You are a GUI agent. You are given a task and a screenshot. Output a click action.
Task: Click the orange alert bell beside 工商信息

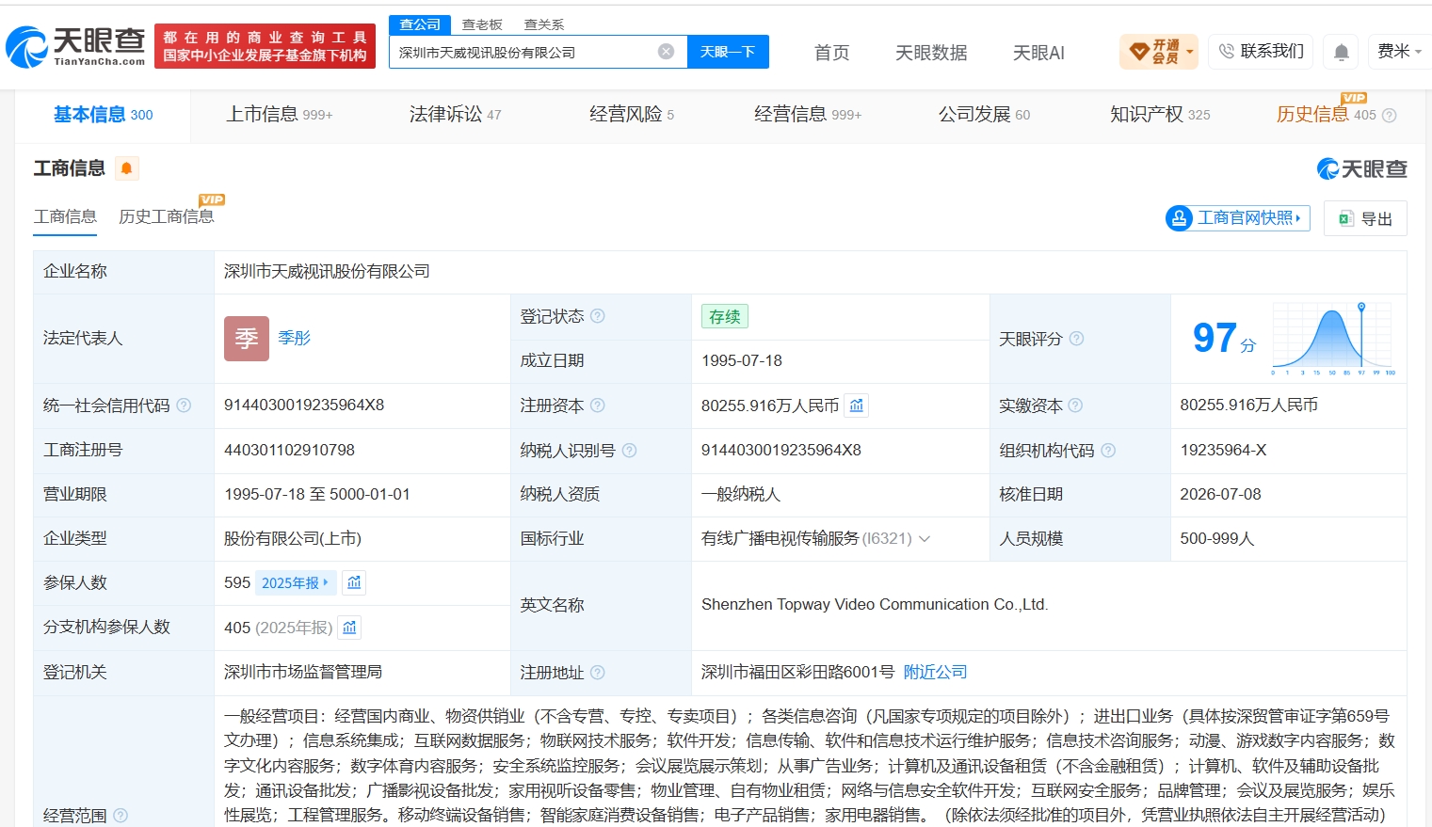click(126, 168)
